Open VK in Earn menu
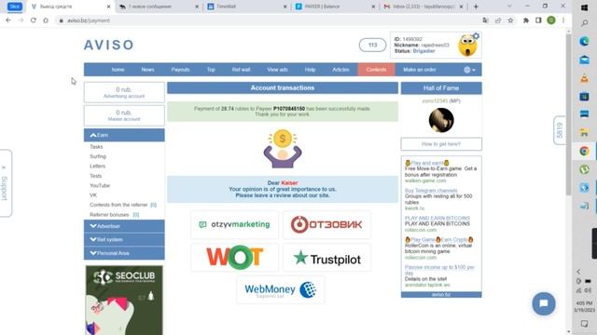The image size is (597, 335). (93, 195)
